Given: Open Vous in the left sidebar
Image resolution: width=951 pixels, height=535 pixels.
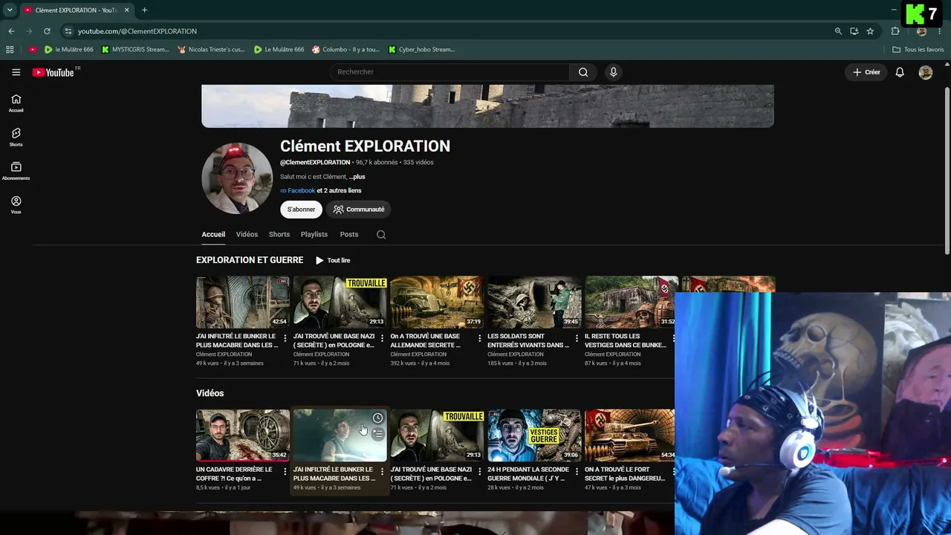Looking at the screenshot, I should coord(16,205).
